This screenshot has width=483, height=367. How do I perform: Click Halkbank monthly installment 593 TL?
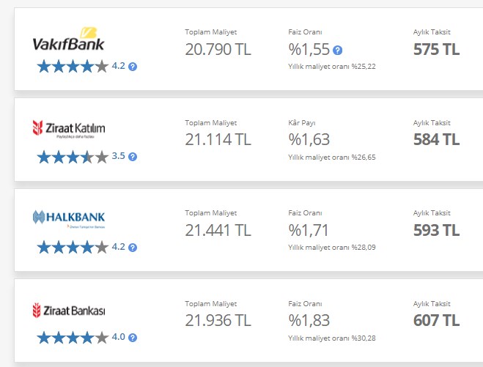click(x=437, y=230)
